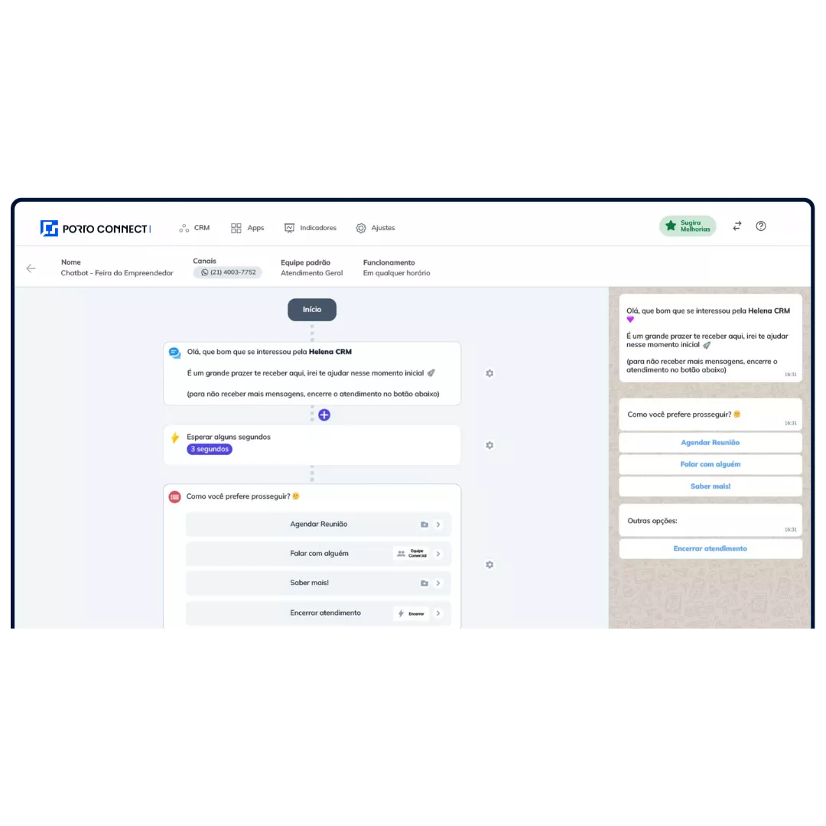
Task: Go to the Indicadores menu
Action: coord(310,228)
